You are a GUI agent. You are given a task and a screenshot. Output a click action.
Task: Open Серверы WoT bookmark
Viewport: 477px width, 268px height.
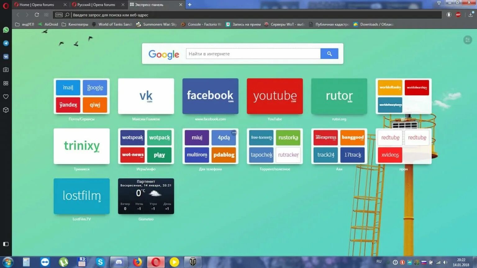(284, 24)
